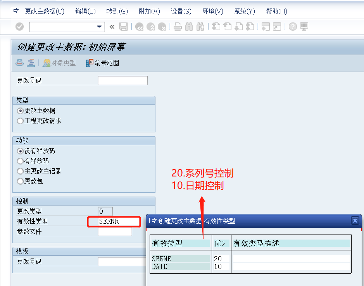Collapse the command field via the double chevron
This screenshot has width=364, height=286.
[112, 27]
